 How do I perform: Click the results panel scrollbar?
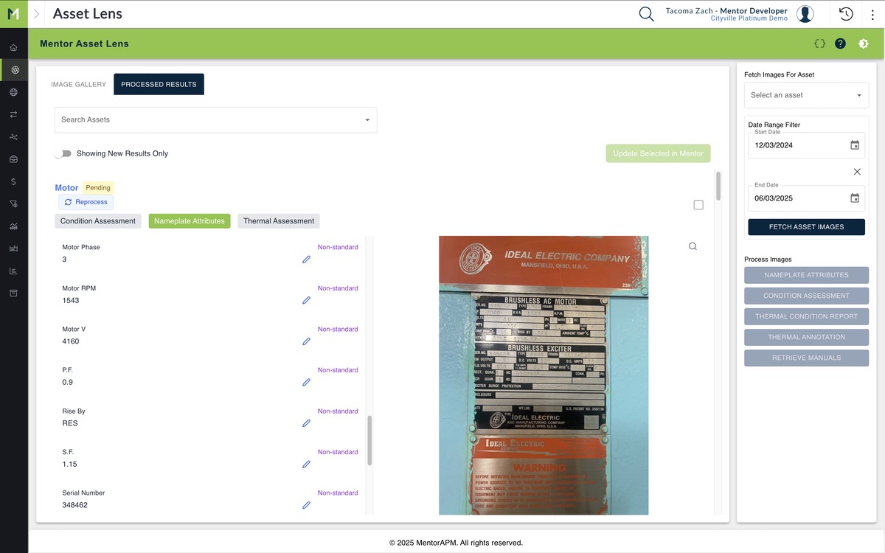click(718, 186)
